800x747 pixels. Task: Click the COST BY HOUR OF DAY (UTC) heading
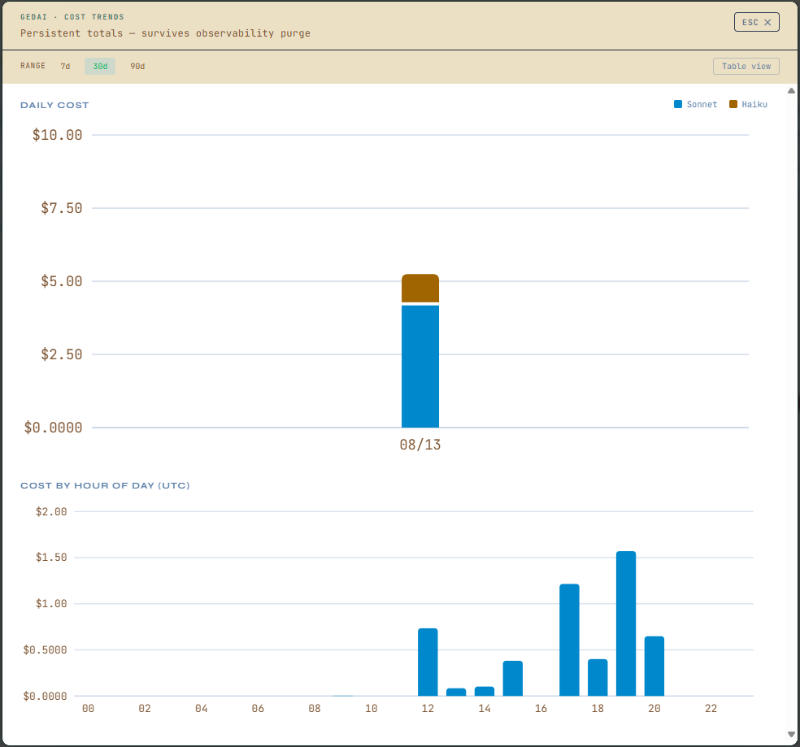click(105, 485)
